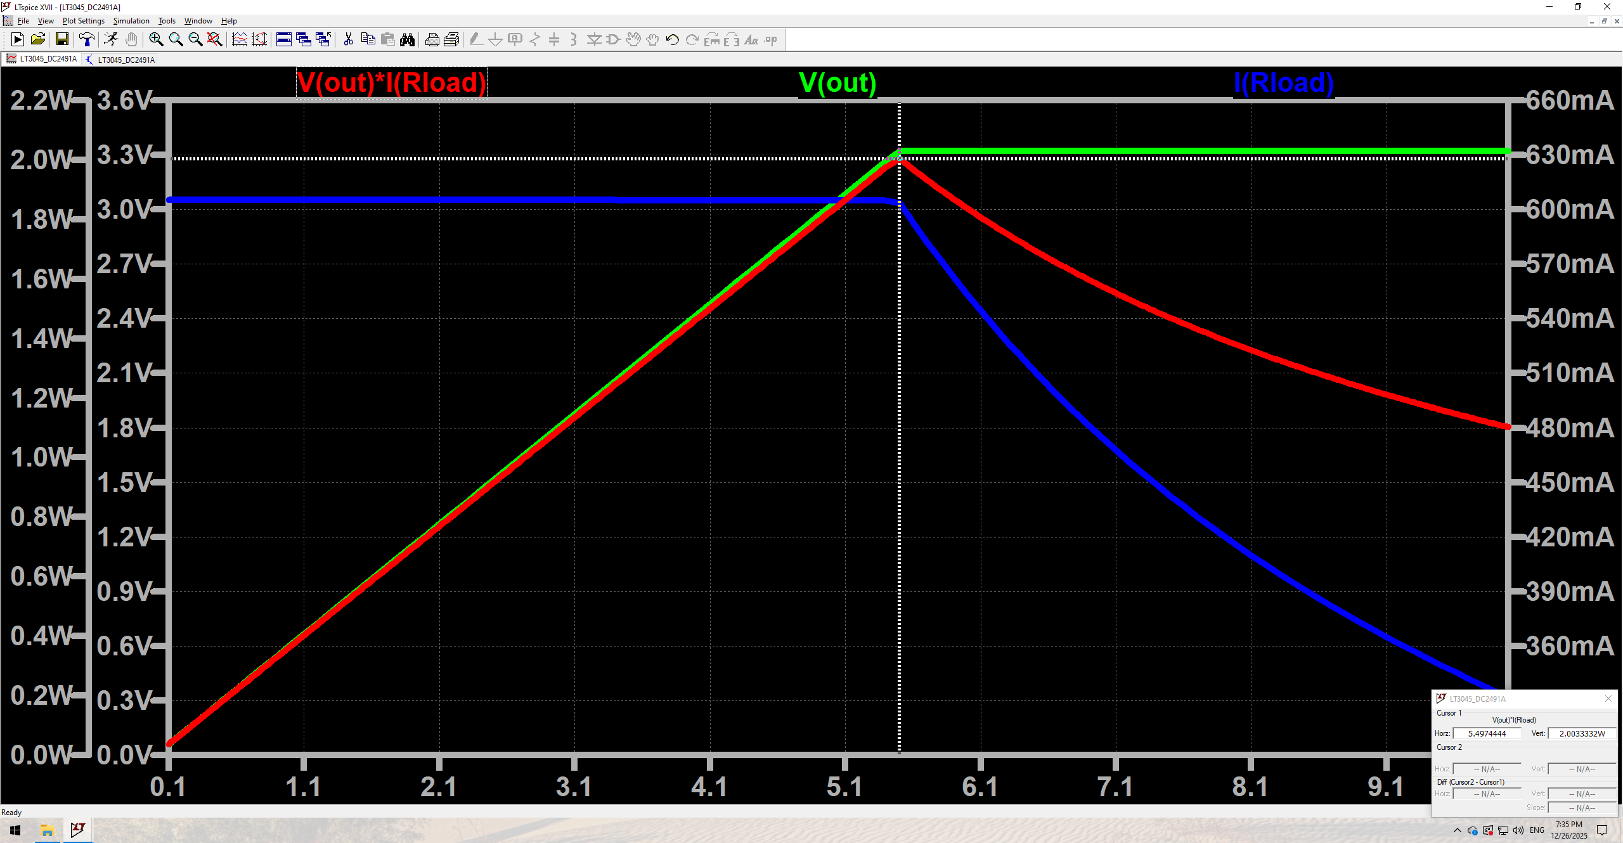Click the scissors Cut icon

348,40
